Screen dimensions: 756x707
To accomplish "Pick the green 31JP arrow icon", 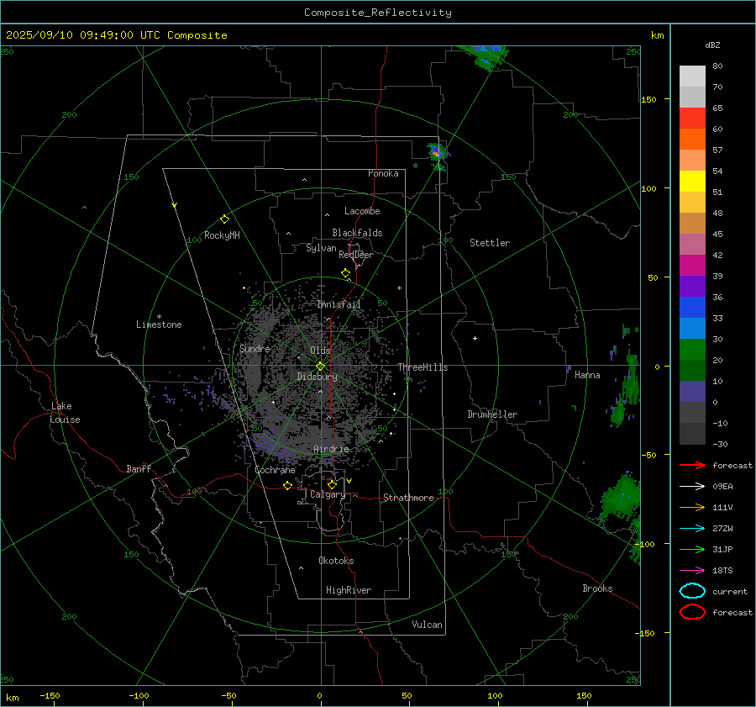I will click(692, 549).
